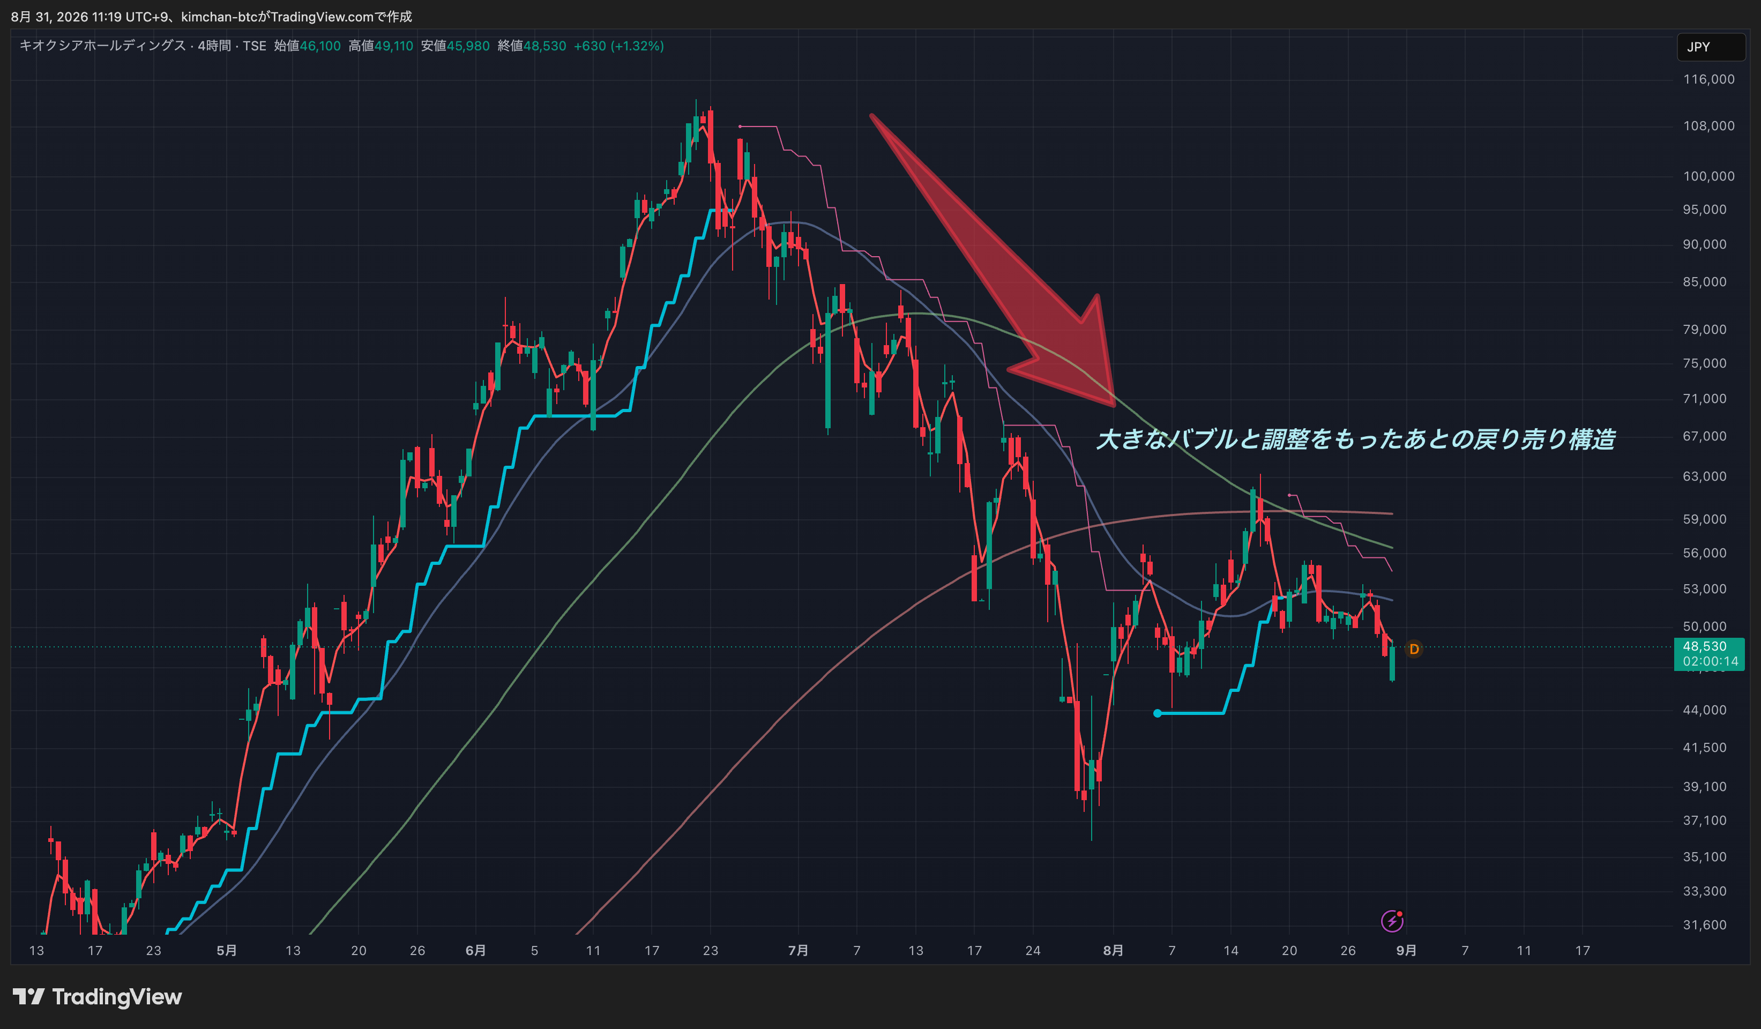Click the 79,000 price axis label
The image size is (1761, 1029).
click(1704, 330)
